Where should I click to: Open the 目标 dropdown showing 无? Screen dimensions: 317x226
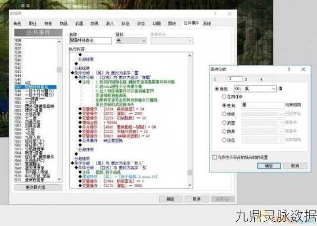coord(131,41)
